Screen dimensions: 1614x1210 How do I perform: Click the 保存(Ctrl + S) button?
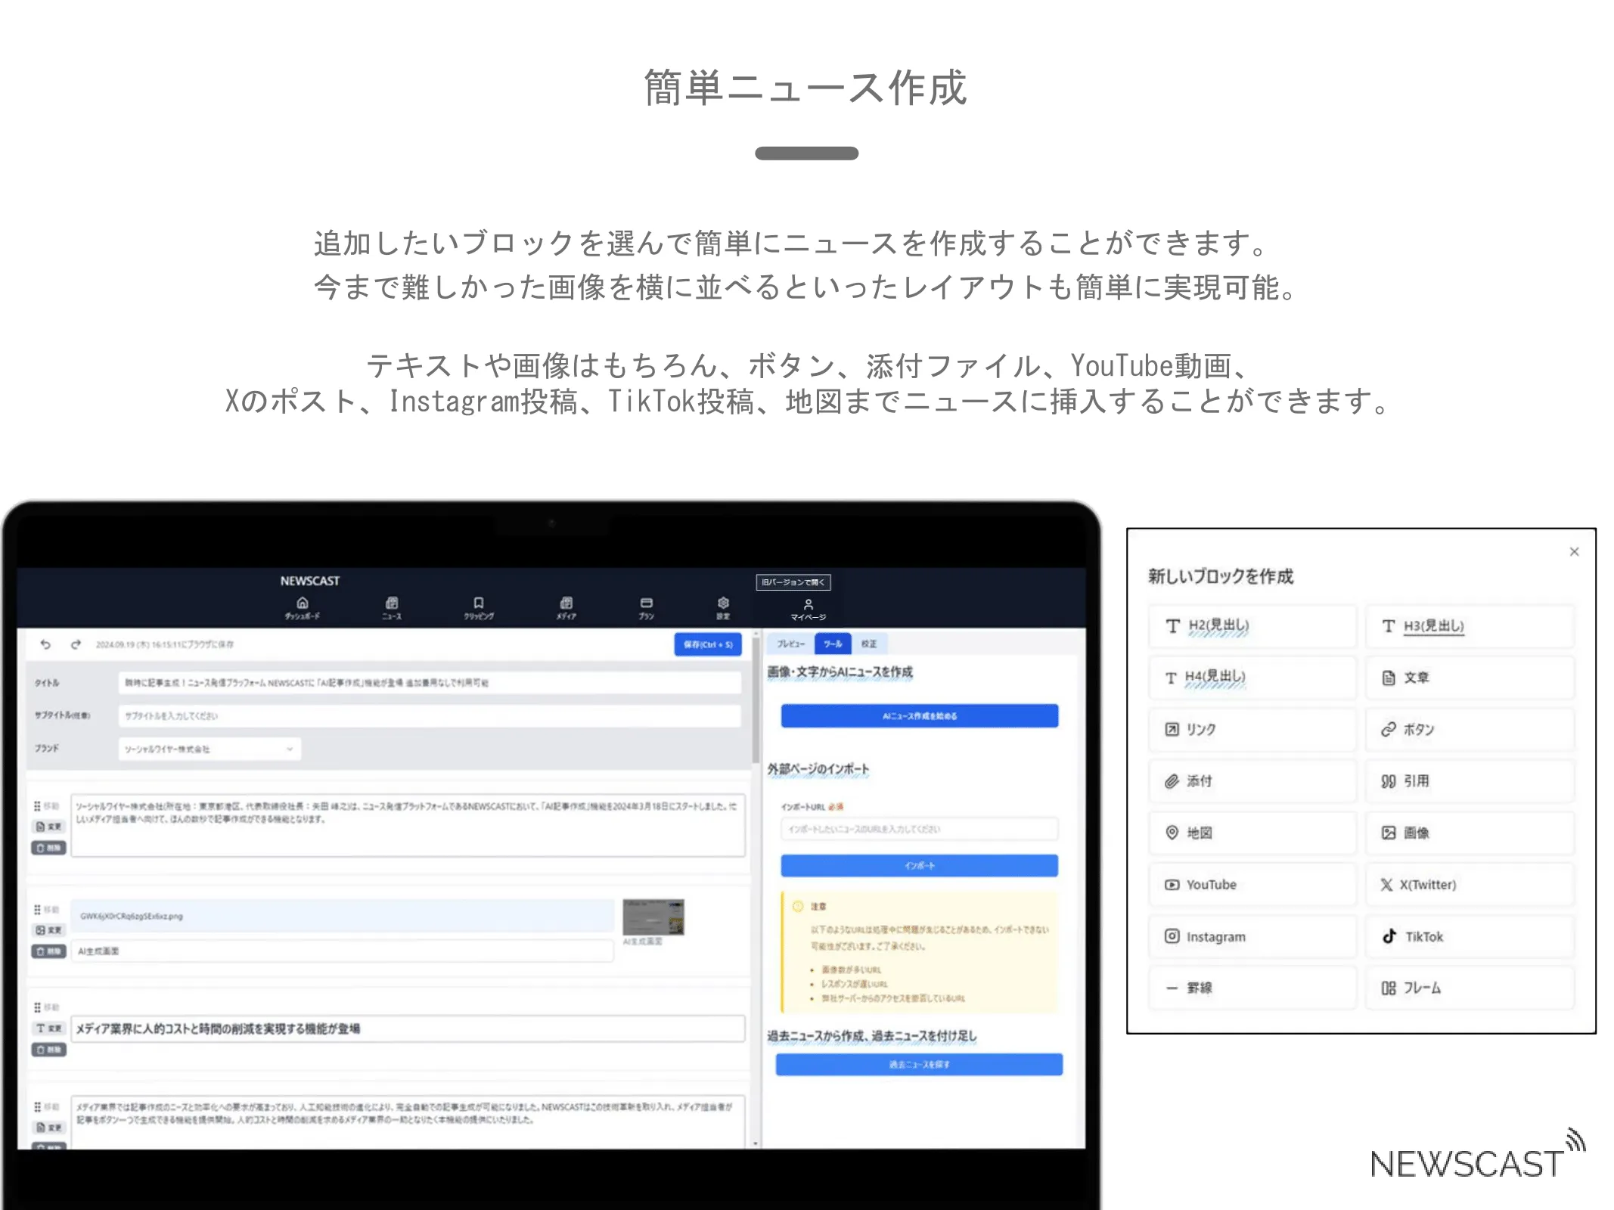click(708, 644)
